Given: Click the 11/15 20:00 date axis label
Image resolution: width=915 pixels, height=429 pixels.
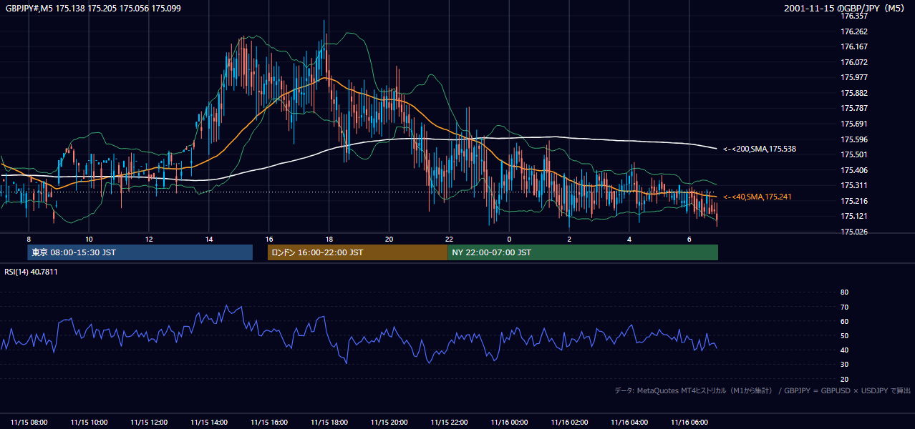Looking at the screenshot, I should [x=389, y=422].
